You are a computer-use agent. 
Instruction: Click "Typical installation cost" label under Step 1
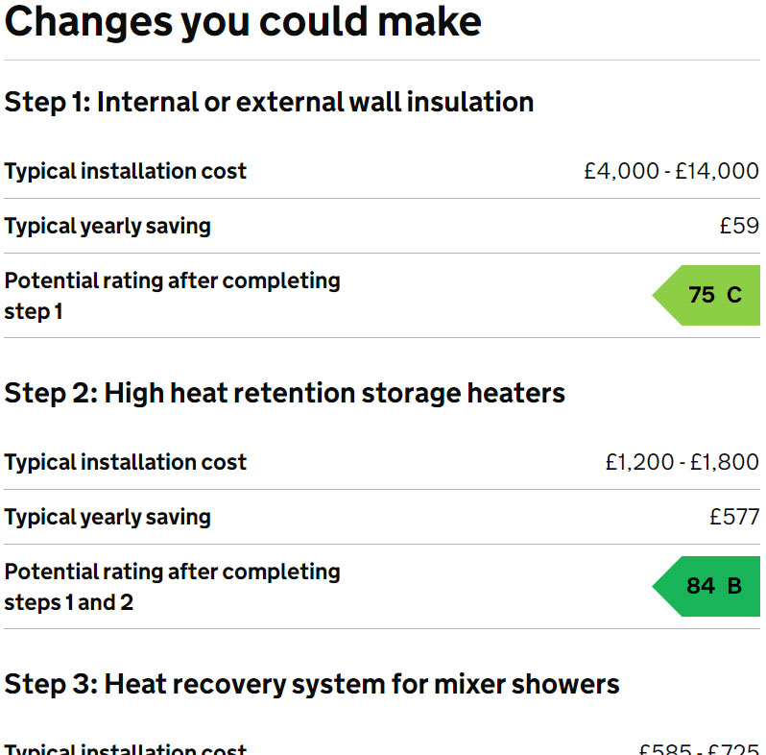[x=125, y=172]
